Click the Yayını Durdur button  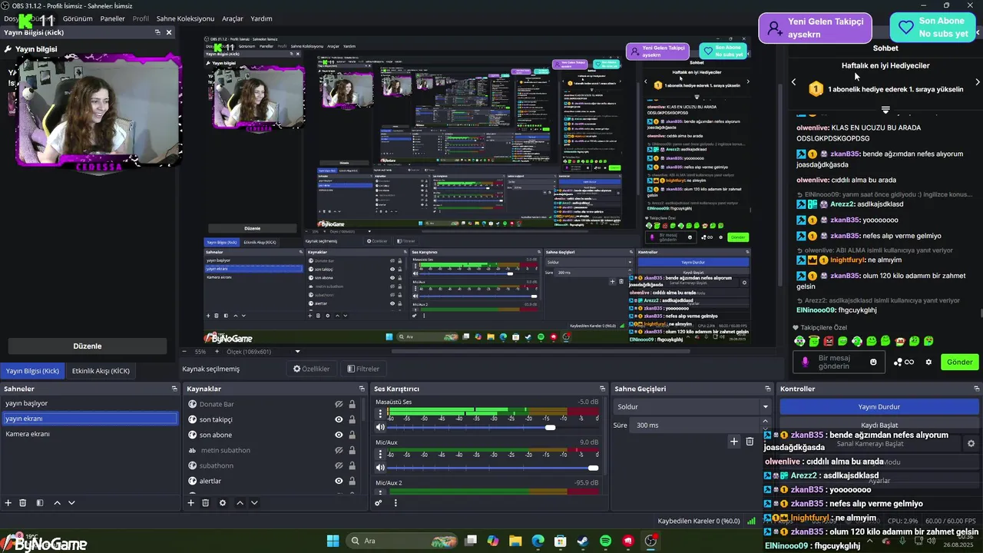(879, 406)
